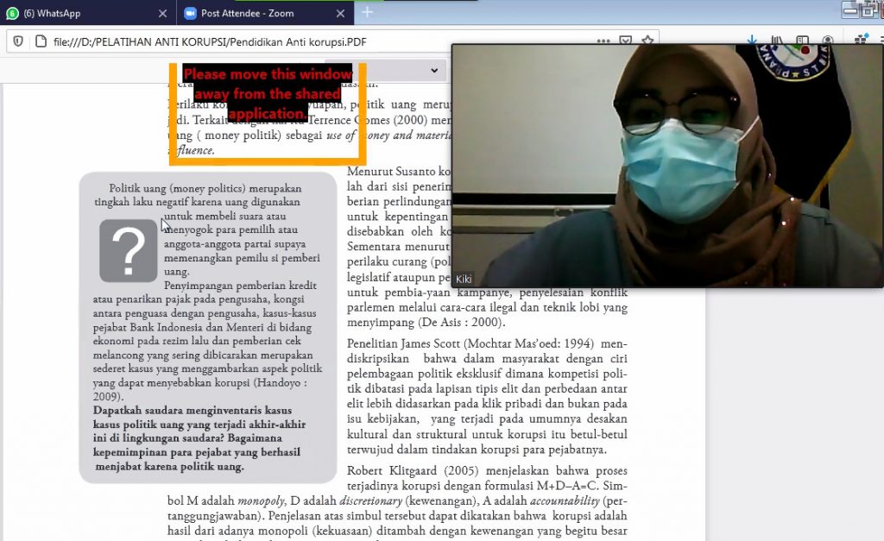Close the WhatsApp tab
This screenshot has width=884, height=541.
[x=163, y=14]
